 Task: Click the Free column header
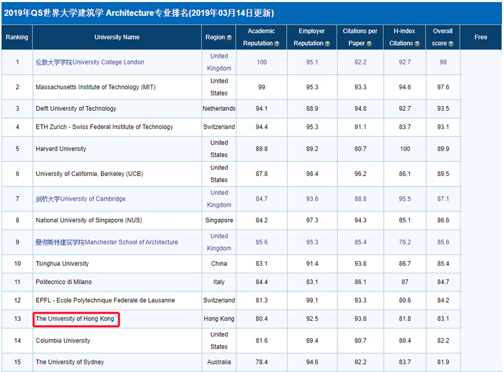(x=480, y=37)
